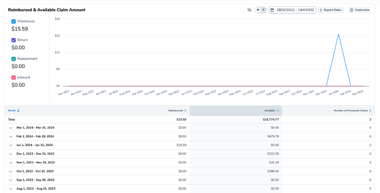This screenshot has height=193, width=380.
Task: Expand the Oct 1, 2023 row
Action: (11, 171)
